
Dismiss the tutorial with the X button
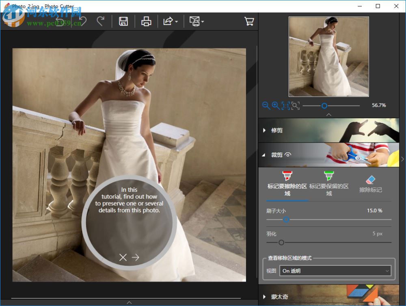[123, 257]
